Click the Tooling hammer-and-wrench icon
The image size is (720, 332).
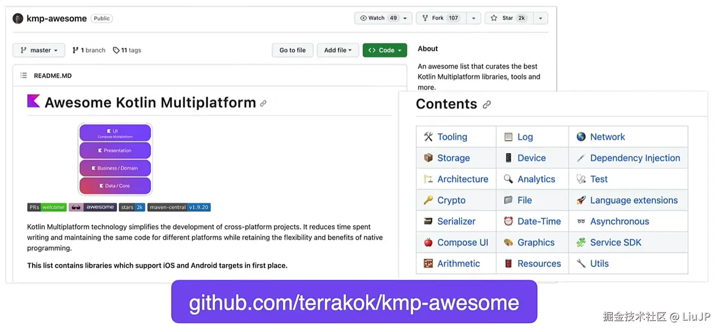click(x=428, y=137)
